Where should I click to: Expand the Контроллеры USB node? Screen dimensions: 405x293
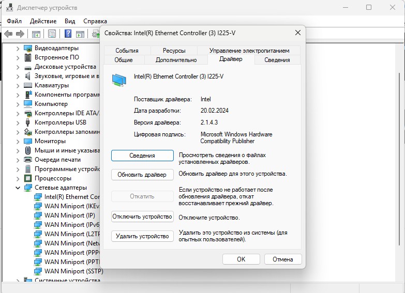pyautogui.click(x=18, y=123)
